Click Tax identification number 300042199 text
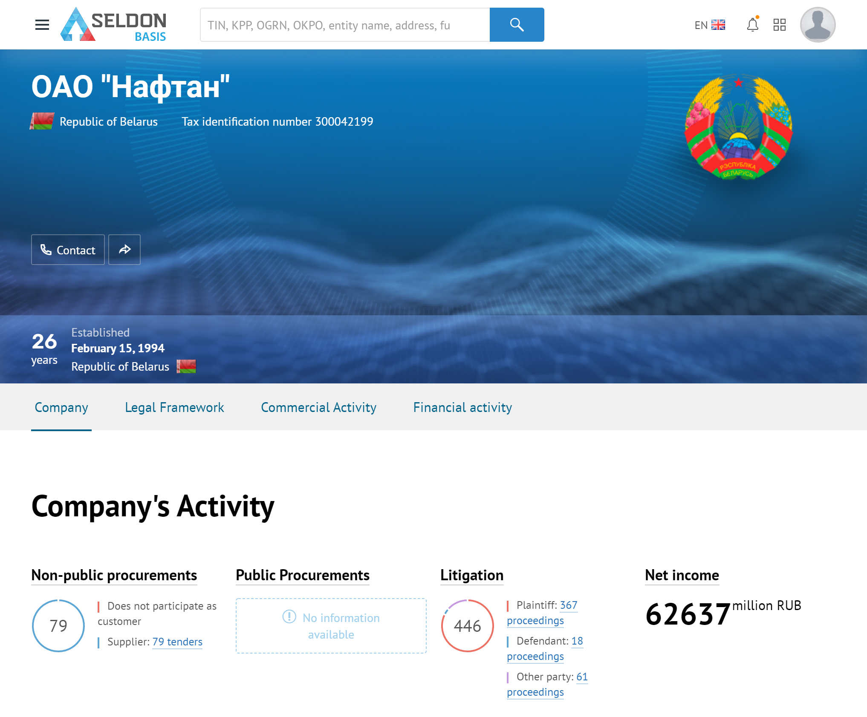 tap(277, 122)
